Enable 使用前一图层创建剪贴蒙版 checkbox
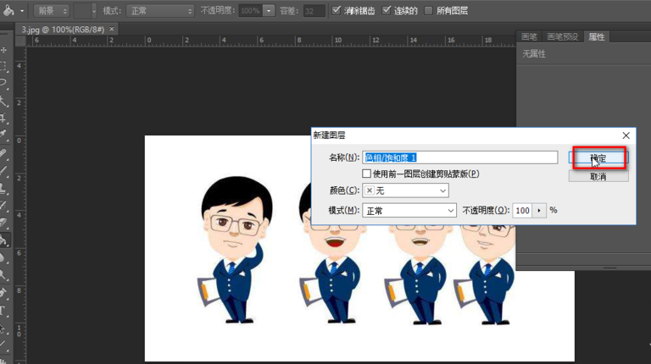This screenshot has height=364, width=651. (x=367, y=174)
